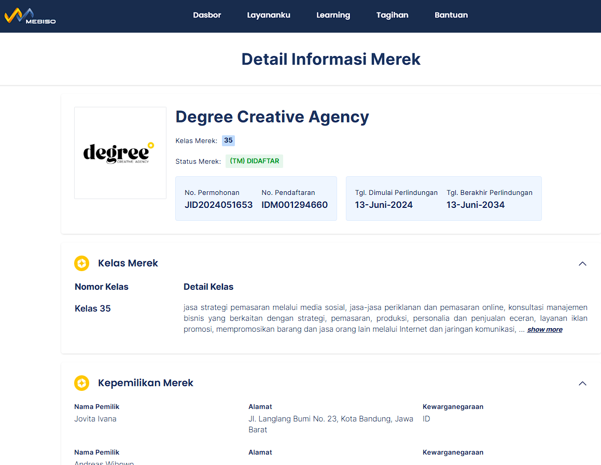
Task: Click the class 35 badge
Action: click(x=229, y=140)
